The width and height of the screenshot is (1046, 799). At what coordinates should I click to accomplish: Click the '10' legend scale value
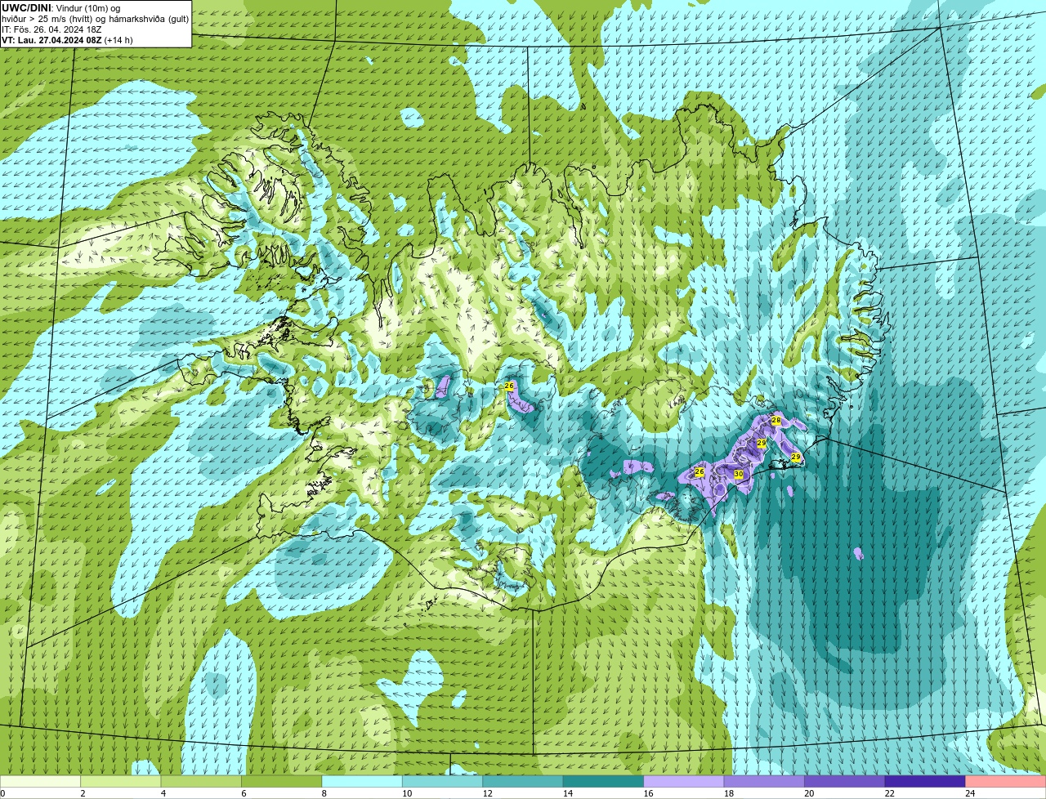point(408,793)
